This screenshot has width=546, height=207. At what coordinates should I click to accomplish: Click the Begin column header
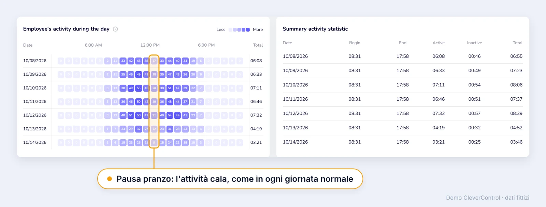355,43
